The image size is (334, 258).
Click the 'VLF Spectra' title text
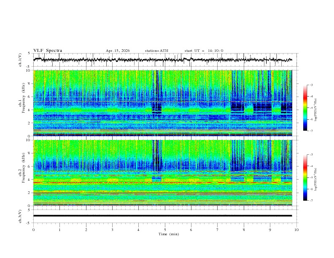click(x=48, y=51)
